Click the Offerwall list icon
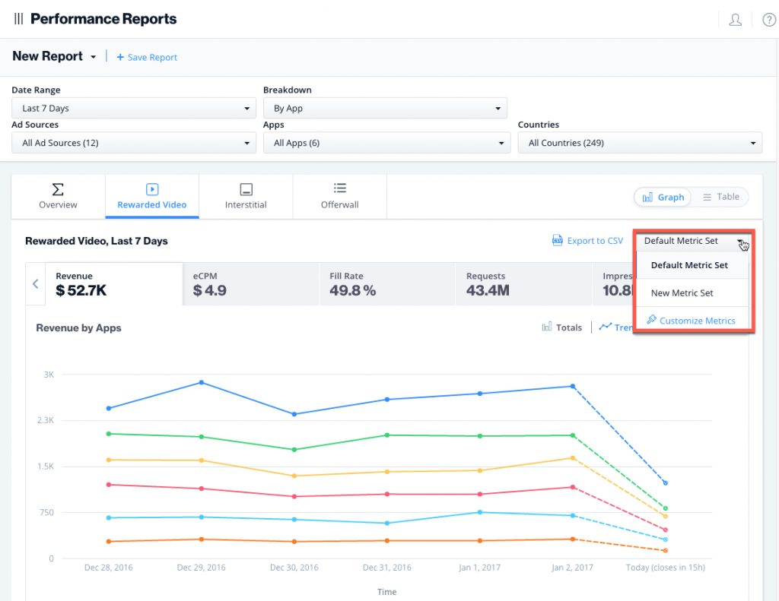This screenshot has width=779, height=601. pos(339,188)
